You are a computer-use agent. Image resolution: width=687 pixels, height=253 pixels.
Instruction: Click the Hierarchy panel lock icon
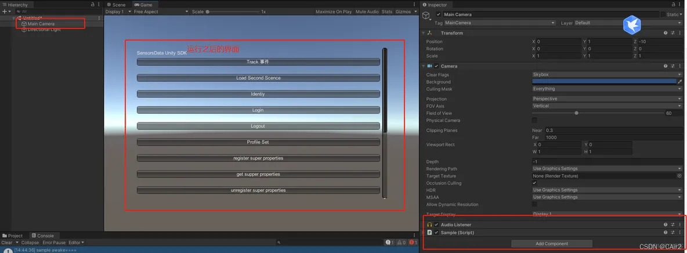coord(92,5)
